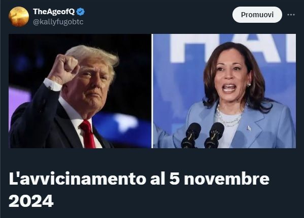This screenshot has height=218, width=304.
Task: Click the white banner lettering behind the woman
Action: coord(232,49)
